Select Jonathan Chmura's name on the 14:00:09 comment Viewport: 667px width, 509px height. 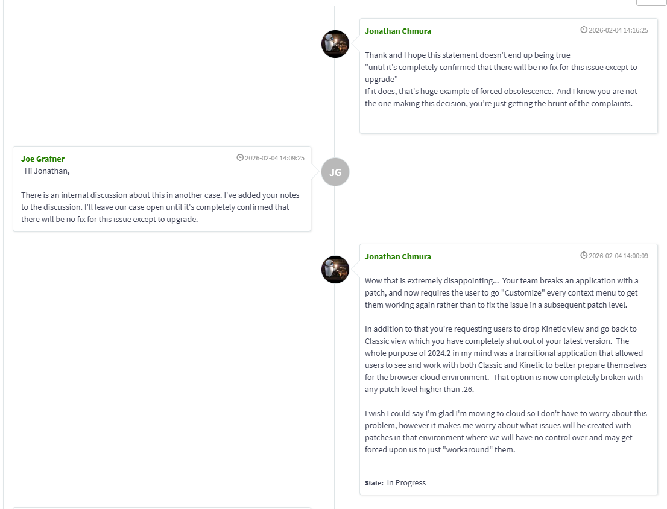click(x=397, y=256)
